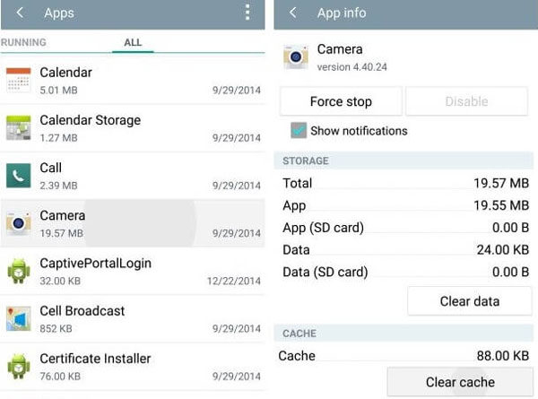Toggle the Show notifications checkbox

coord(299,131)
